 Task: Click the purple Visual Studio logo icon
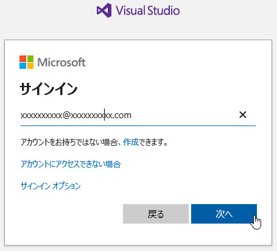[104, 10]
